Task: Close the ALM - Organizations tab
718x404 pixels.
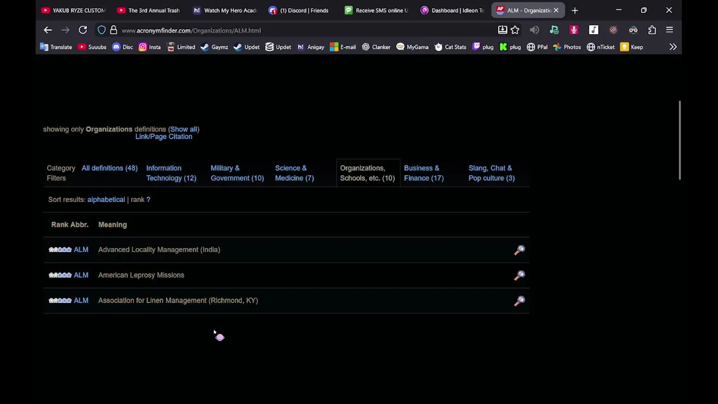Action: [556, 10]
